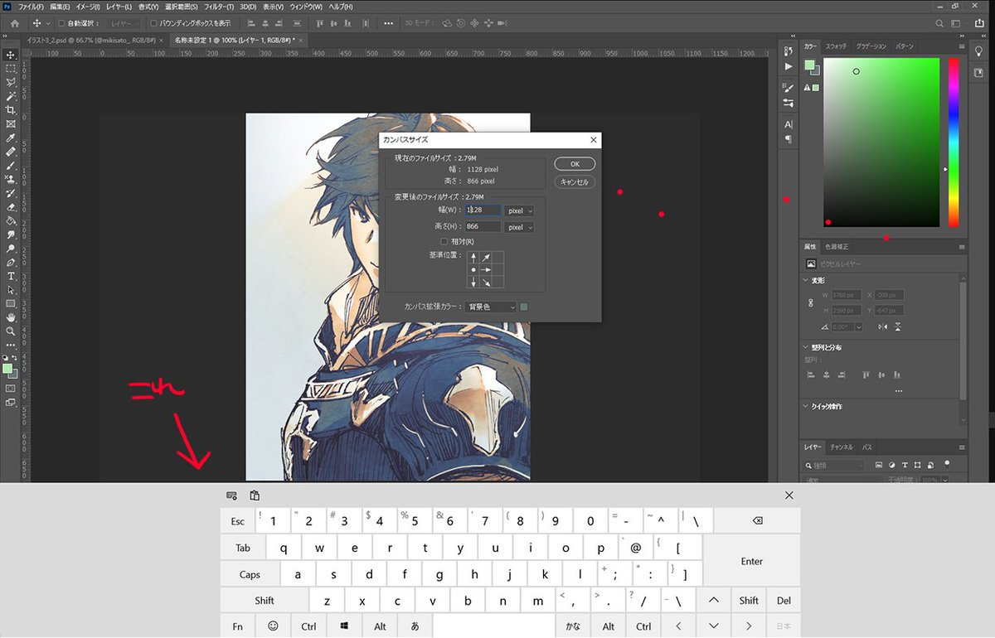Open width unit pixel dropdown
The width and height of the screenshot is (995, 638).
point(520,210)
